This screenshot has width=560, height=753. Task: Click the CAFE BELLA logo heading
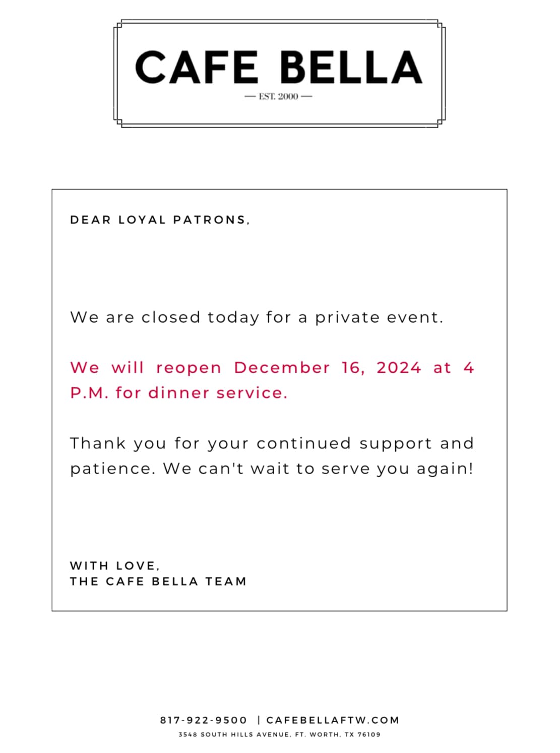point(279,67)
